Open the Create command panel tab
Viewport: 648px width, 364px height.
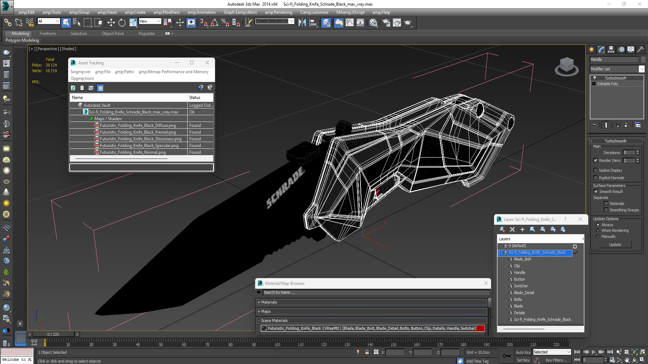point(592,50)
